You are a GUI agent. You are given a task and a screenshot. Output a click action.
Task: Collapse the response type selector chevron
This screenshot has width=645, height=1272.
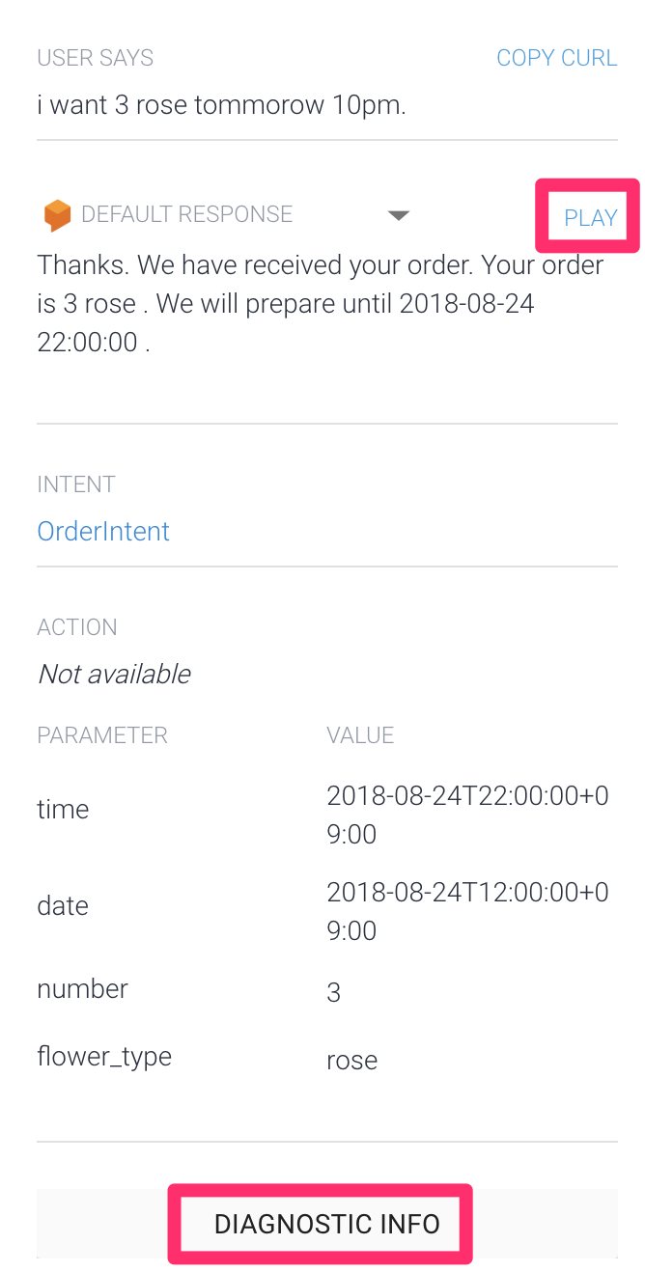pyautogui.click(x=399, y=215)
